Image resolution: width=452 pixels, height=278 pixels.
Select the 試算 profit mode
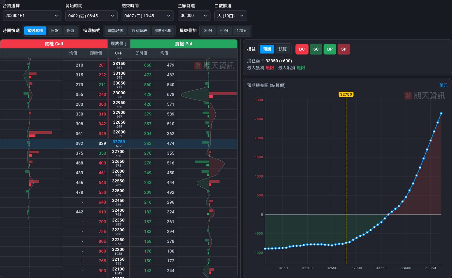pyautogui.click(x=283, y=49)
